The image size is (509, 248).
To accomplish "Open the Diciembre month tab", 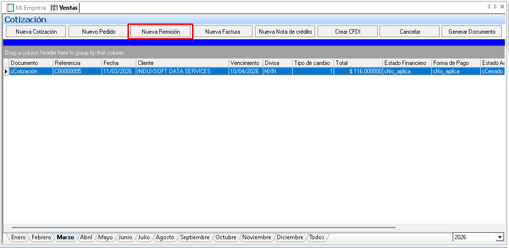I will 290,237.
